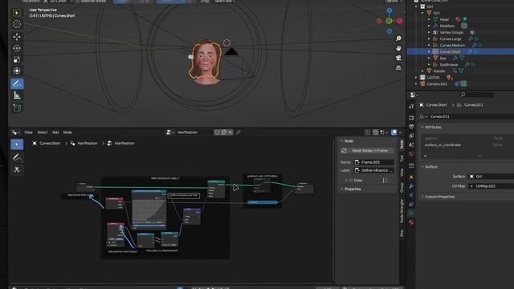The height and width of the screenshot is (289, 514).
Task: Open the node tree browse dropdown
Action: click(x=169, y=132)
